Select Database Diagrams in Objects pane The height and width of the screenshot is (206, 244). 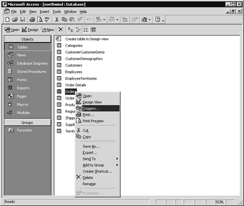pos(27,63)
